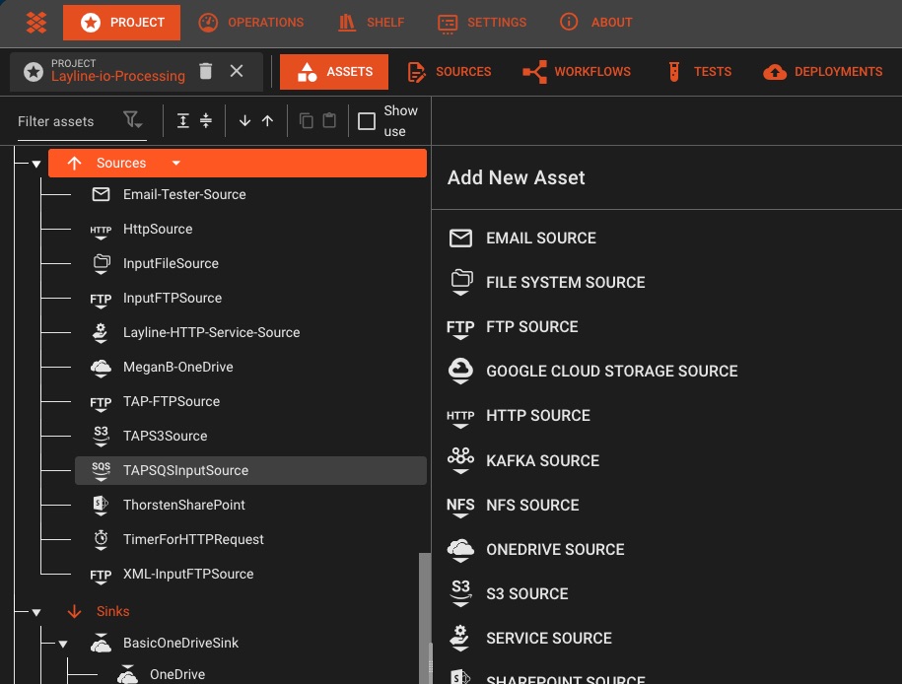The image size is (902, 684).
Task: Collapse the Sources tree group
Action: coord(36,164)
